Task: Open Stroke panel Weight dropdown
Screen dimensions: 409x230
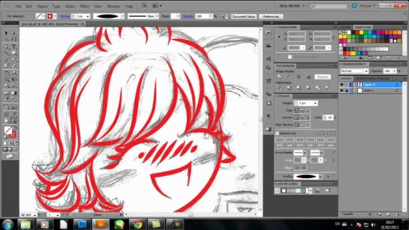Action: pyautogui.click(x=315, y=103)
